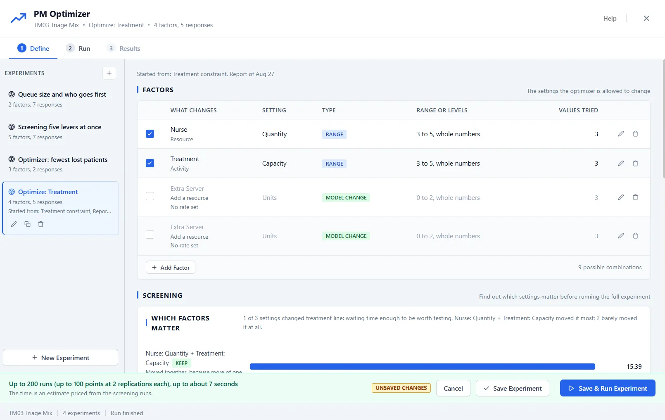Click the KEEP badge in the screening results

pos(181,363)
